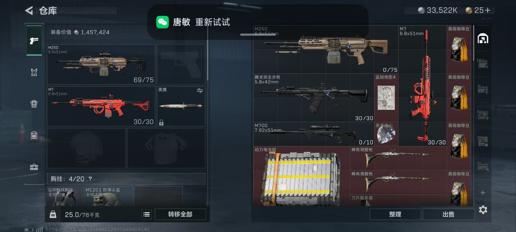Open stash settings gear icon
Screen dimensions: 516x232
point(483,210)
